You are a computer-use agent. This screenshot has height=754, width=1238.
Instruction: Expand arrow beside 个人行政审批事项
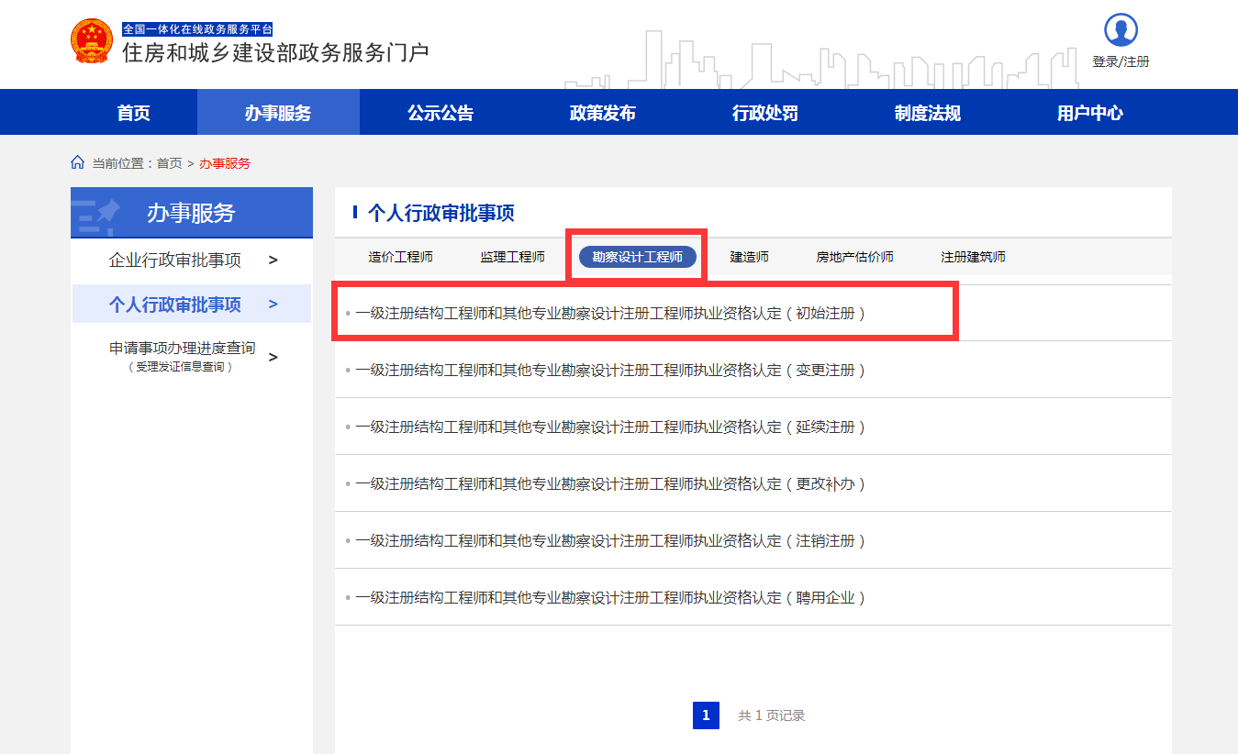pos(273,305)
